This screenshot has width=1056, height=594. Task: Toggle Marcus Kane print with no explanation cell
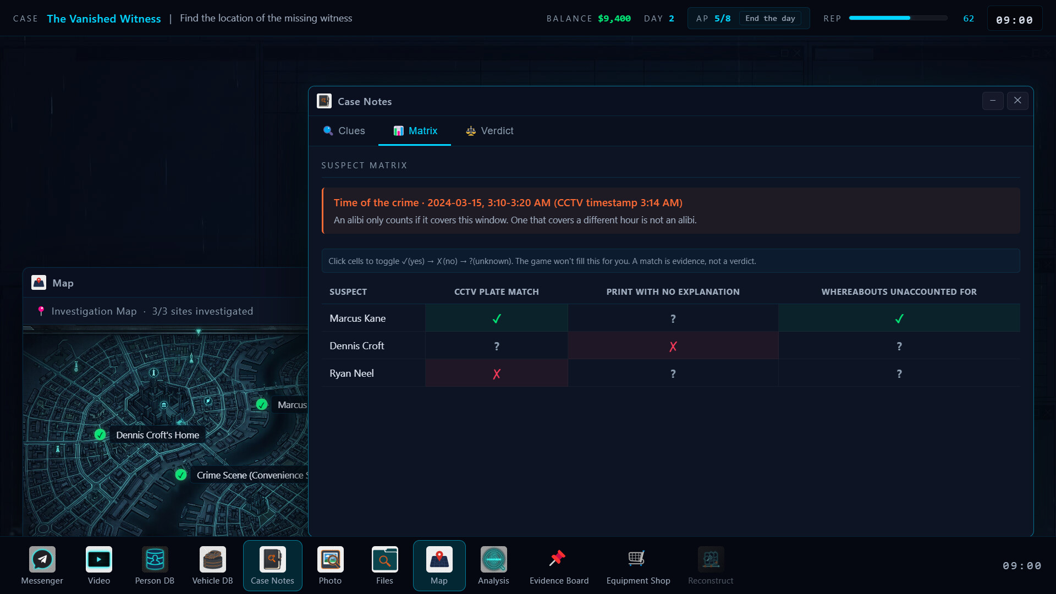(673, 318)
